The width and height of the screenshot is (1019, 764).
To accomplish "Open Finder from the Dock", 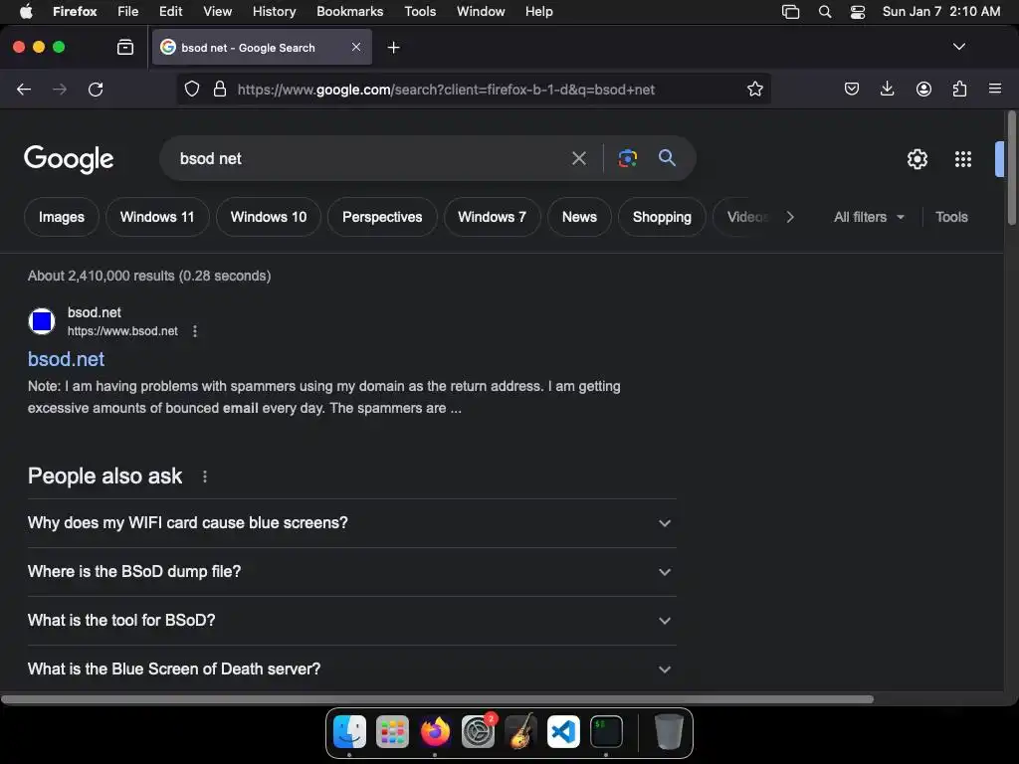I will [x=349, y=732].
